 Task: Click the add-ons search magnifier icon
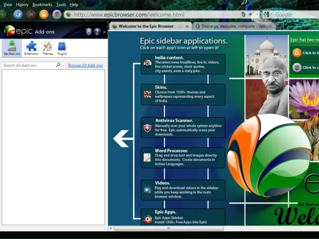click(58, 65)
